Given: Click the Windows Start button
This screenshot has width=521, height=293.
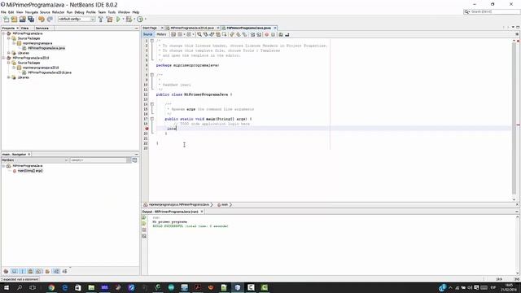Looking at the screenshot, I should (x=7, y=287).
